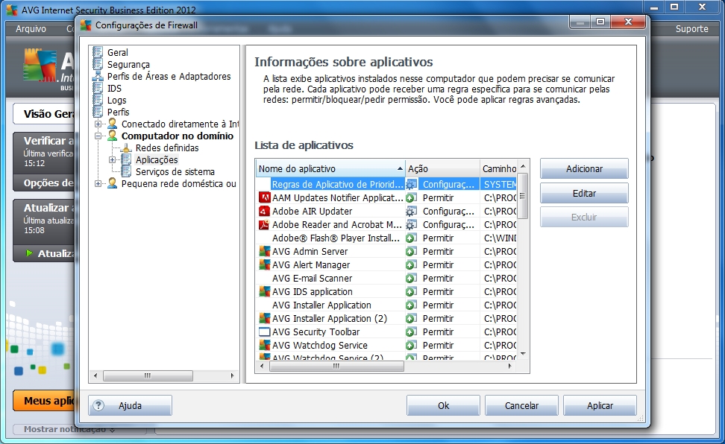Click Configuraç... action for Adobe Reader
Screen dimensions: 725x444
point(448,224)
